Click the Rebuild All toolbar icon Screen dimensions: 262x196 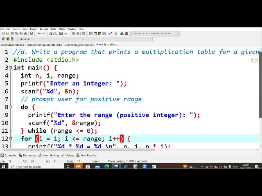point(104,33)
